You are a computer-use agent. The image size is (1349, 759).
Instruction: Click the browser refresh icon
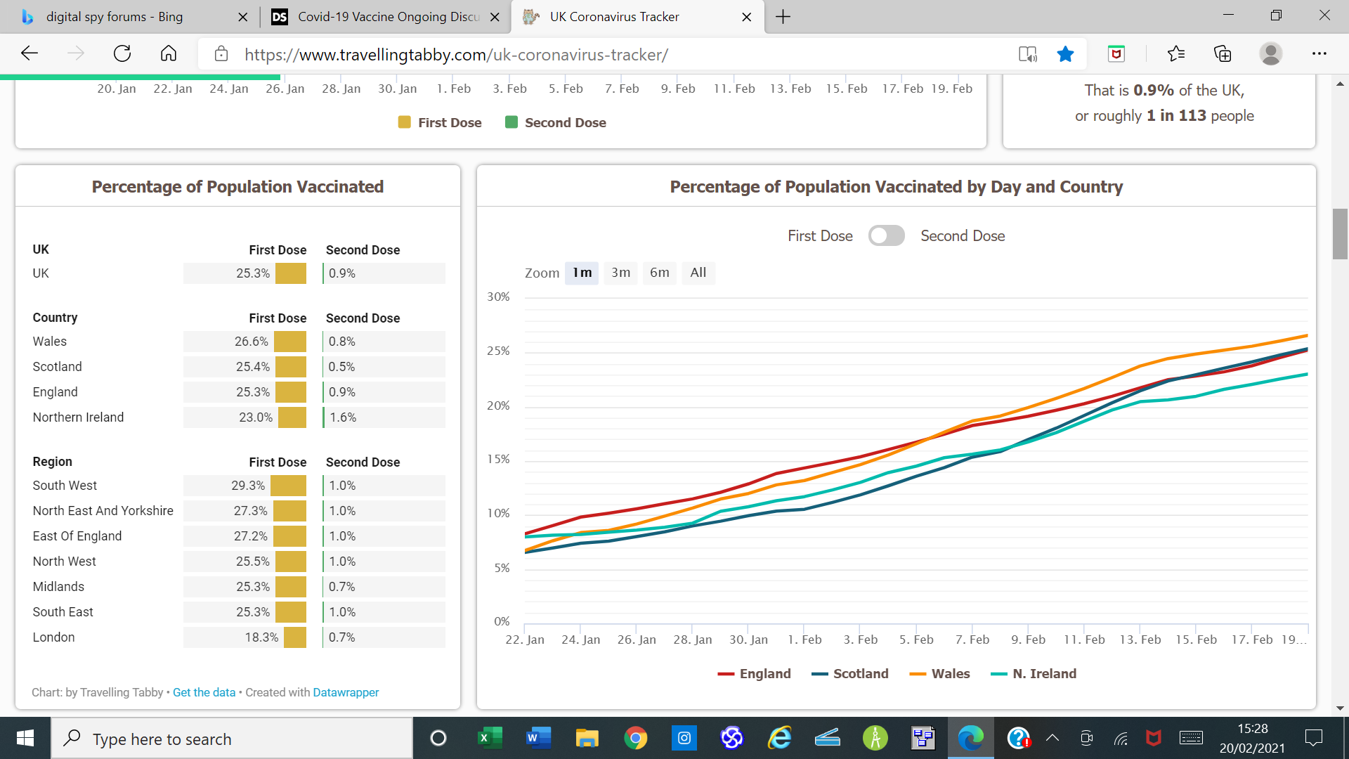pos(122,54)
